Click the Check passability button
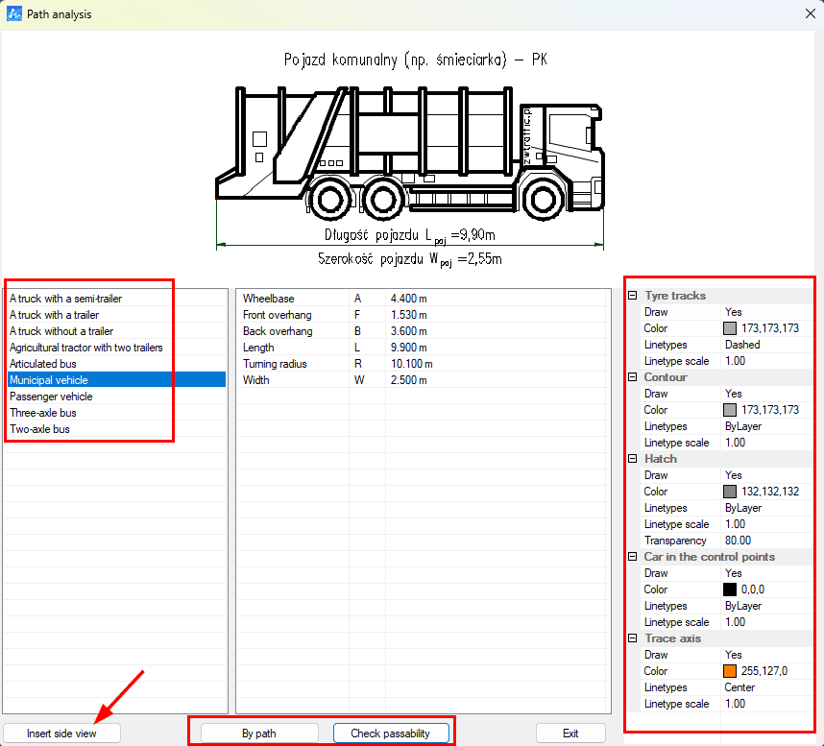Image resolution: width=824 pixels, height=746 pixels. [x=391, y=733]
